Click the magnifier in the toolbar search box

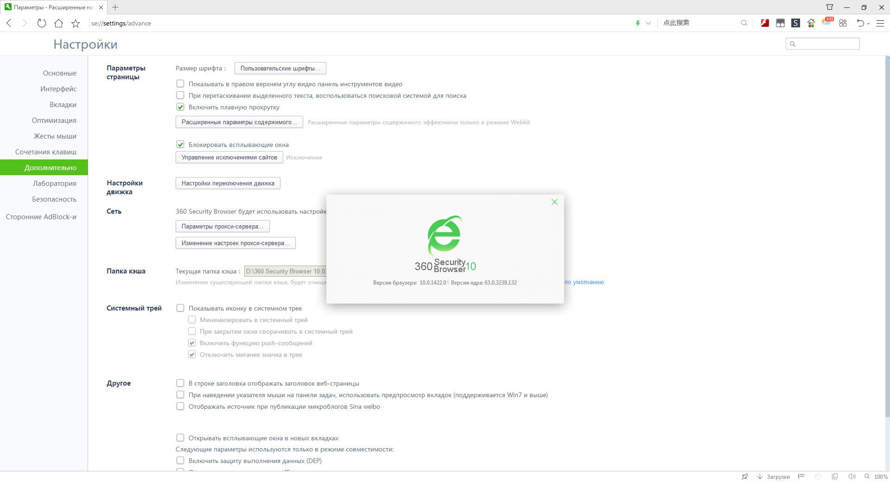(744, 23)
